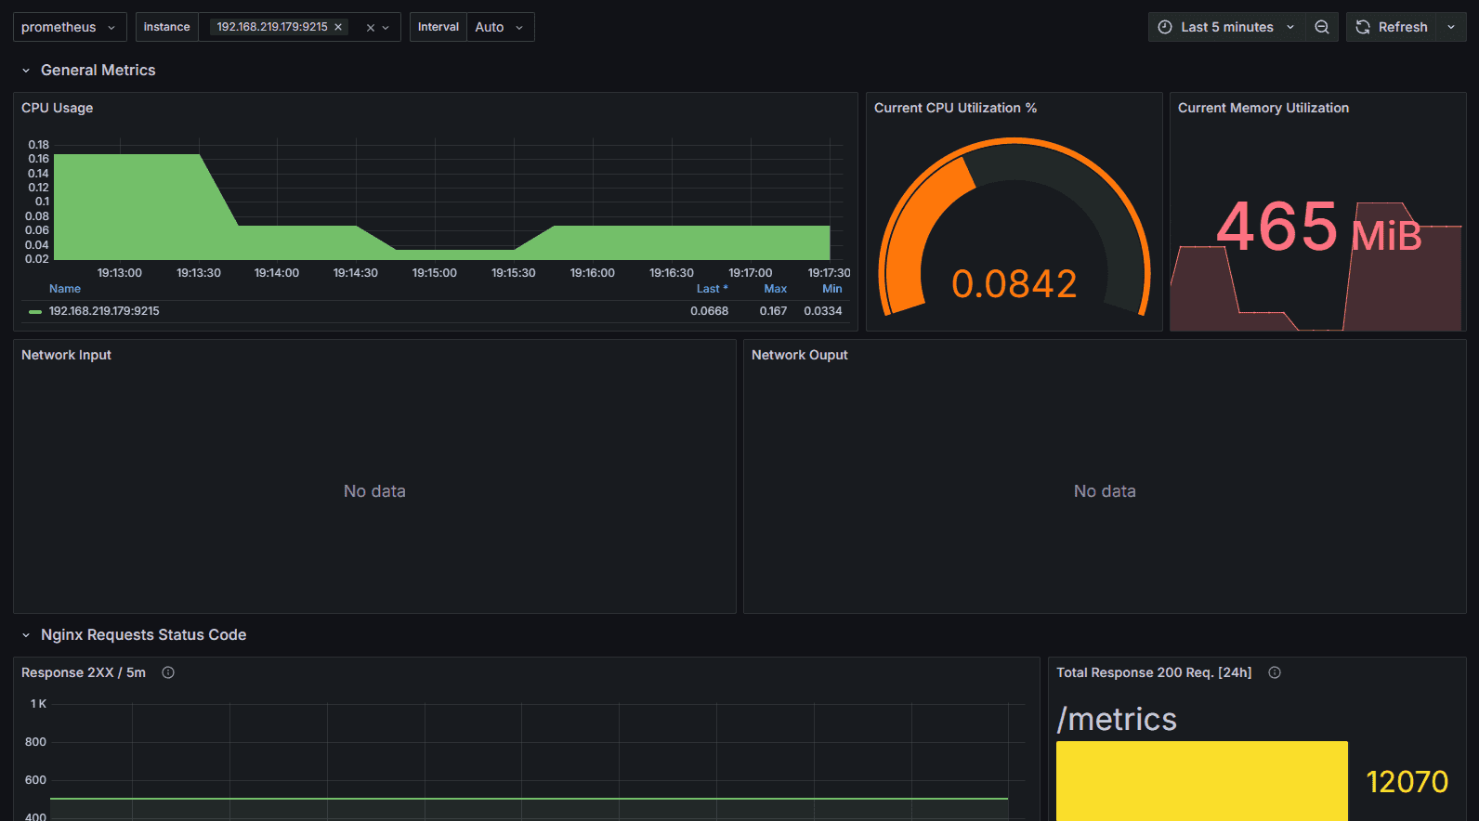Screen dimensions: 1479x821
Task: Click No data in Network Input panel
Action: (374, 491)
